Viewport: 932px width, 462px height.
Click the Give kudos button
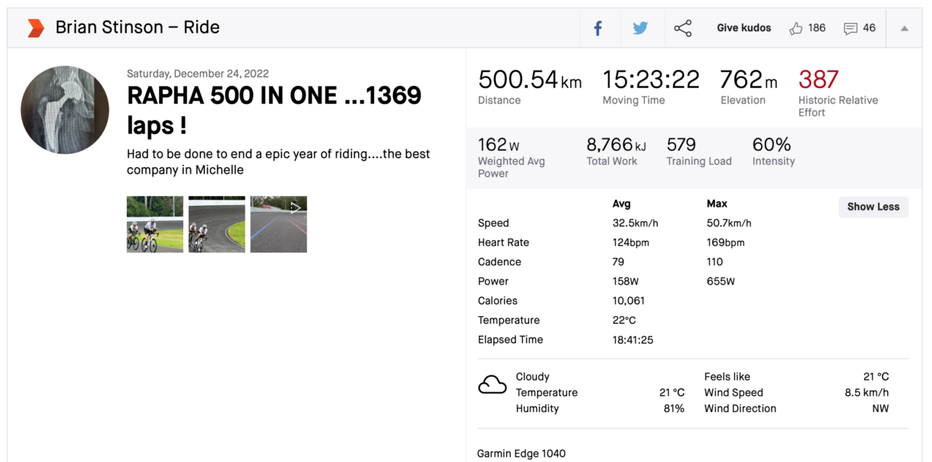click(x=743, y=28)
